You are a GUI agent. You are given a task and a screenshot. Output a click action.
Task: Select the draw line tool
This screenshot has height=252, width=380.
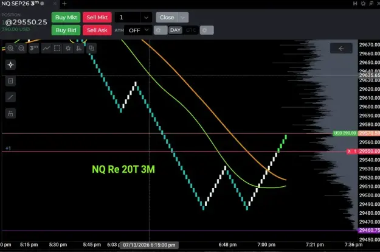pyautogui.click(x=10, y=97)
